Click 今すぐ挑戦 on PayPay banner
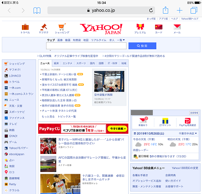Viewport: 202px width, 194px height. coord(117,128)
